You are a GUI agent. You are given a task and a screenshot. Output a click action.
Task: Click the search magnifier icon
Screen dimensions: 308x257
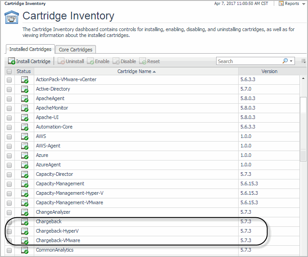285,61
